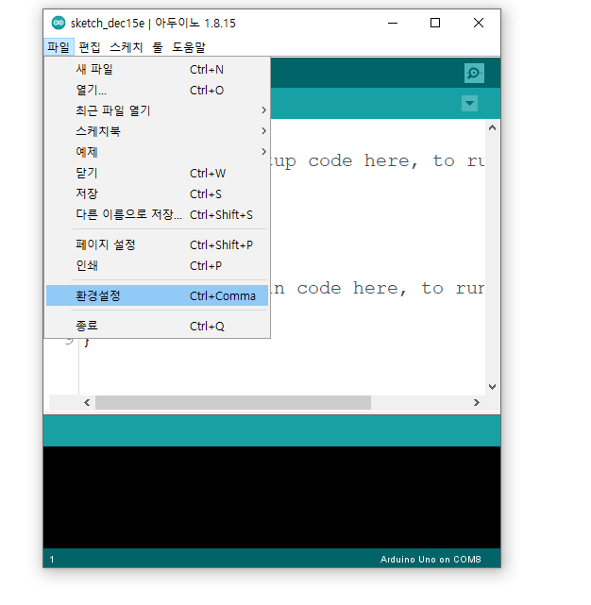Select 열기... menu entry
Image resolution: width=591 pixels, height=605 pixels.
[x=157, y=91]
